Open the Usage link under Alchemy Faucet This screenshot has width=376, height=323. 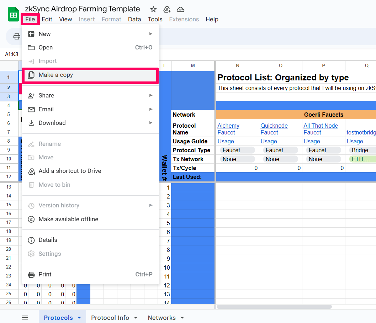(x=226, y=142)
